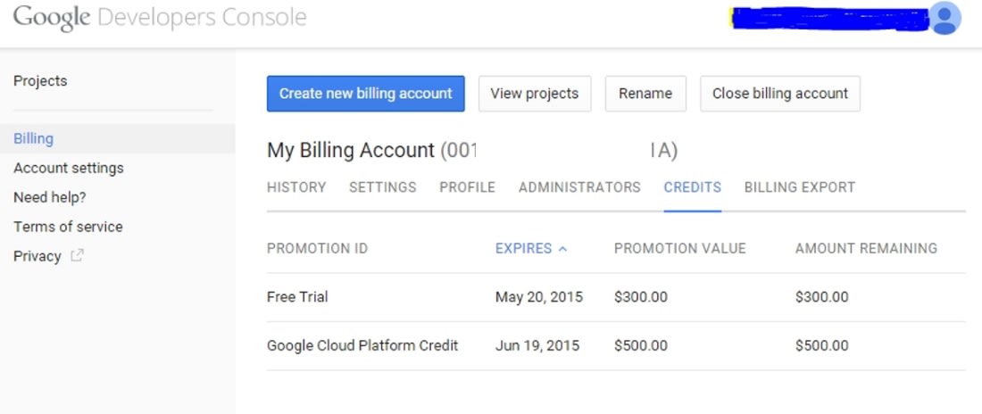
Task: Click the Expires sort arrow
Action: [x=562, y=249]
